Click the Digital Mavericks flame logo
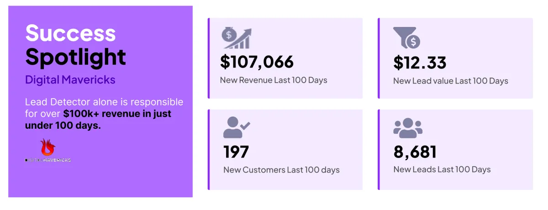 [x=47, y=147]
